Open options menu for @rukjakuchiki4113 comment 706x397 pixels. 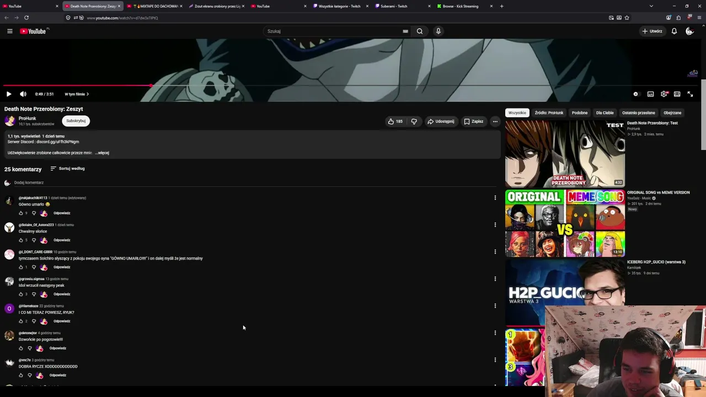pyautogui.click(x=495, y=198)
